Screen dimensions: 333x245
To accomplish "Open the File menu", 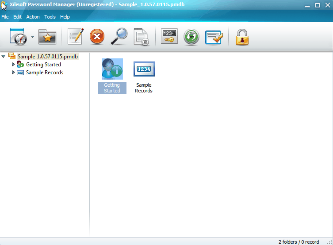I will (5, 17).
